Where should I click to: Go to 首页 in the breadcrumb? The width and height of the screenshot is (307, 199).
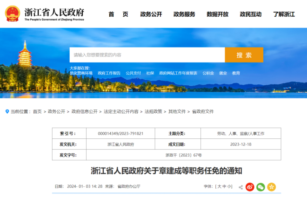point(37,112)
